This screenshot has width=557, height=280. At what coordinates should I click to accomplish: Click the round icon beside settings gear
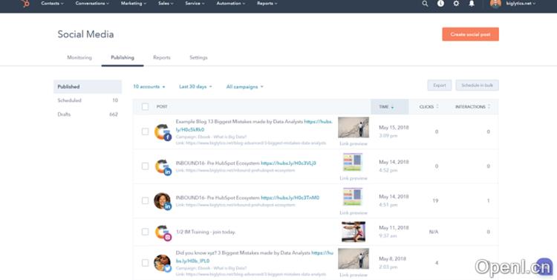point(440,4)
